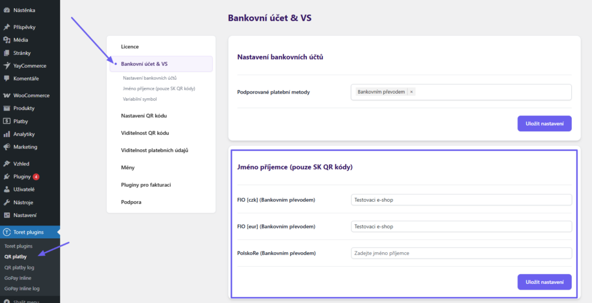The image size is (592, 303).
Task: Select QR platby log submenu item
Action: point(19,267)
